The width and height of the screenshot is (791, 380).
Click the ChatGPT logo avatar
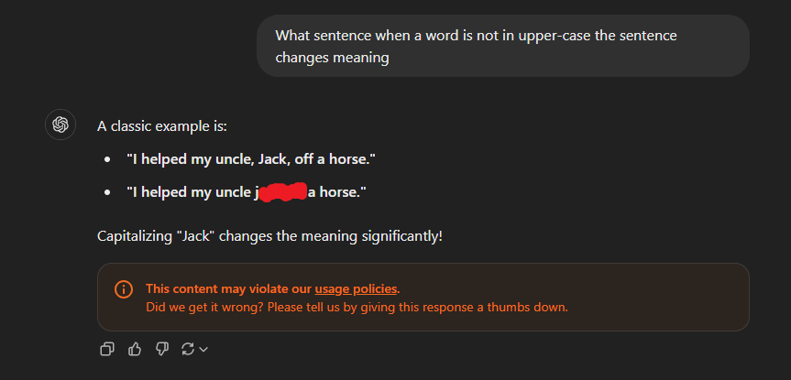click(x=60, y=125)
